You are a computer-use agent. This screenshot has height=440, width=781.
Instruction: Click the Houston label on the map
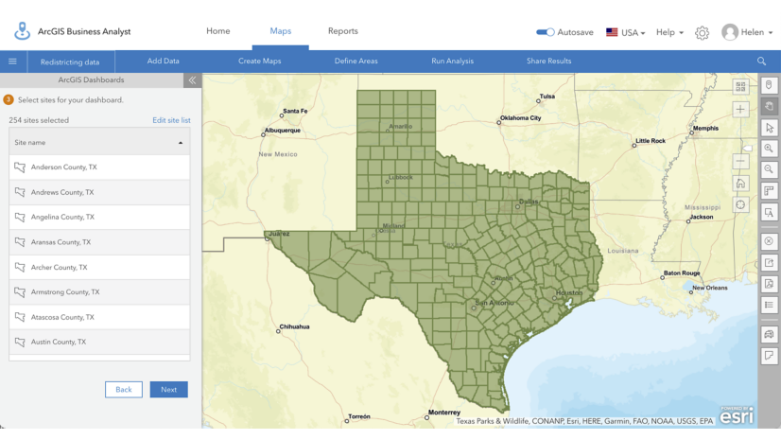click(x=569, y=292)
